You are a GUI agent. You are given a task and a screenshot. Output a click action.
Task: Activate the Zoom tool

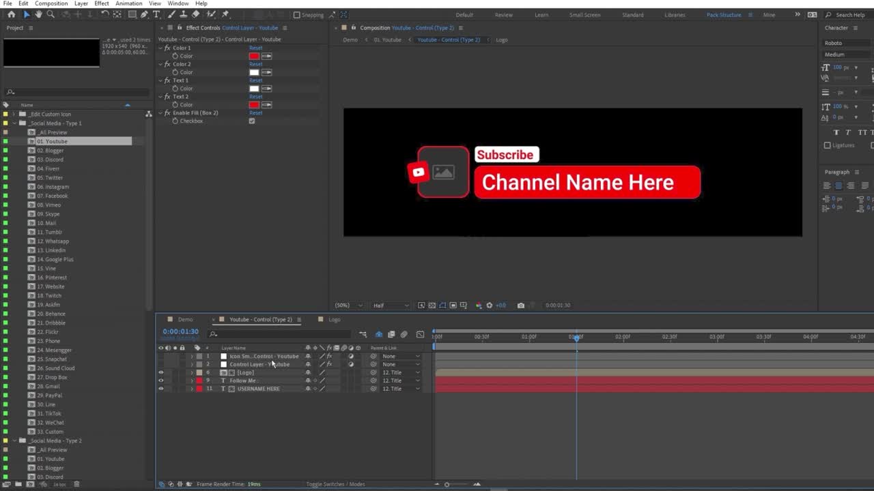(x=51, y=14)
